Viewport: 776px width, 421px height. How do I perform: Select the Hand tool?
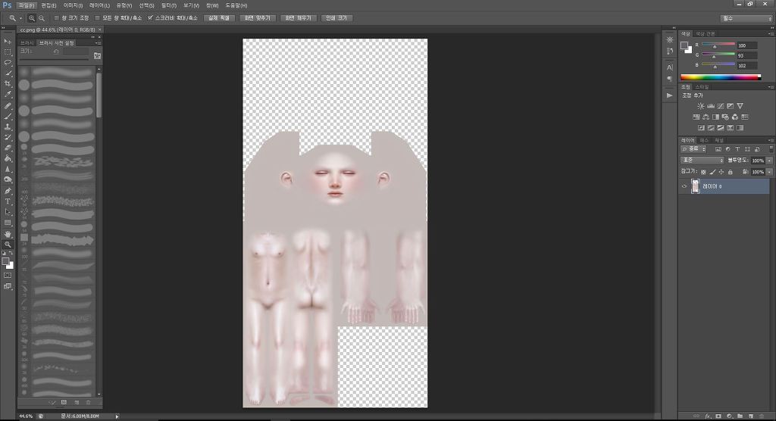pos(8,233)
